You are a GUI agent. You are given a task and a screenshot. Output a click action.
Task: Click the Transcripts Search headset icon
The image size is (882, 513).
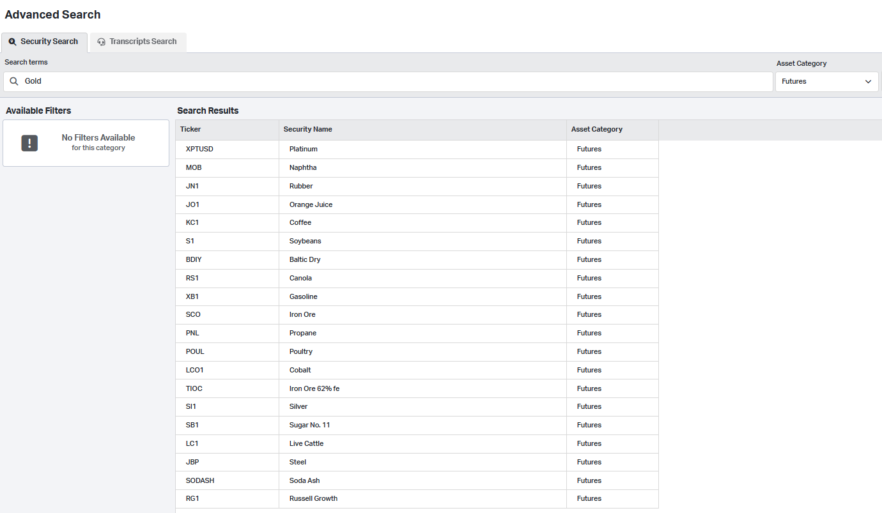[x=101, y=42]
